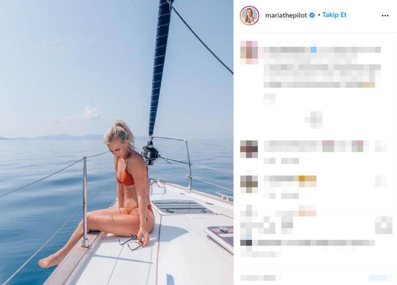Screen dimensions: 397x285
Task: Click the blurred add comment field
Action: tap(261, 278)
